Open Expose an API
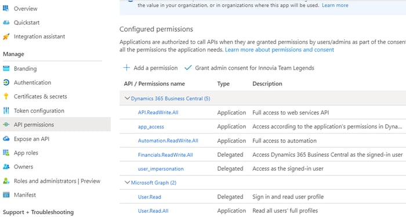 tap(31, 139)
